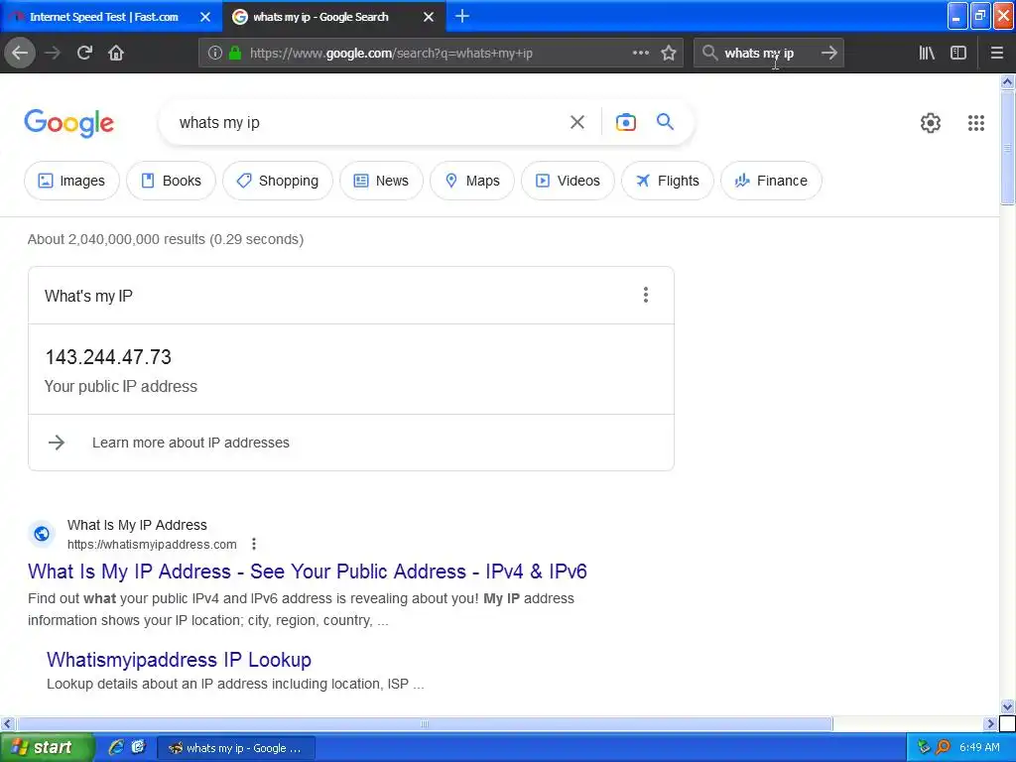Viewport: 1016px width, 762px height.
Task: Click the Your public IP address label
Action: [x=120, y=386]
